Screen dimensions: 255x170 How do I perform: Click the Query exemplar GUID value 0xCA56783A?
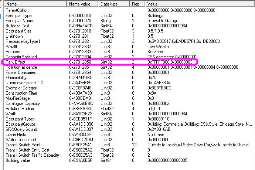click(159, 83)
